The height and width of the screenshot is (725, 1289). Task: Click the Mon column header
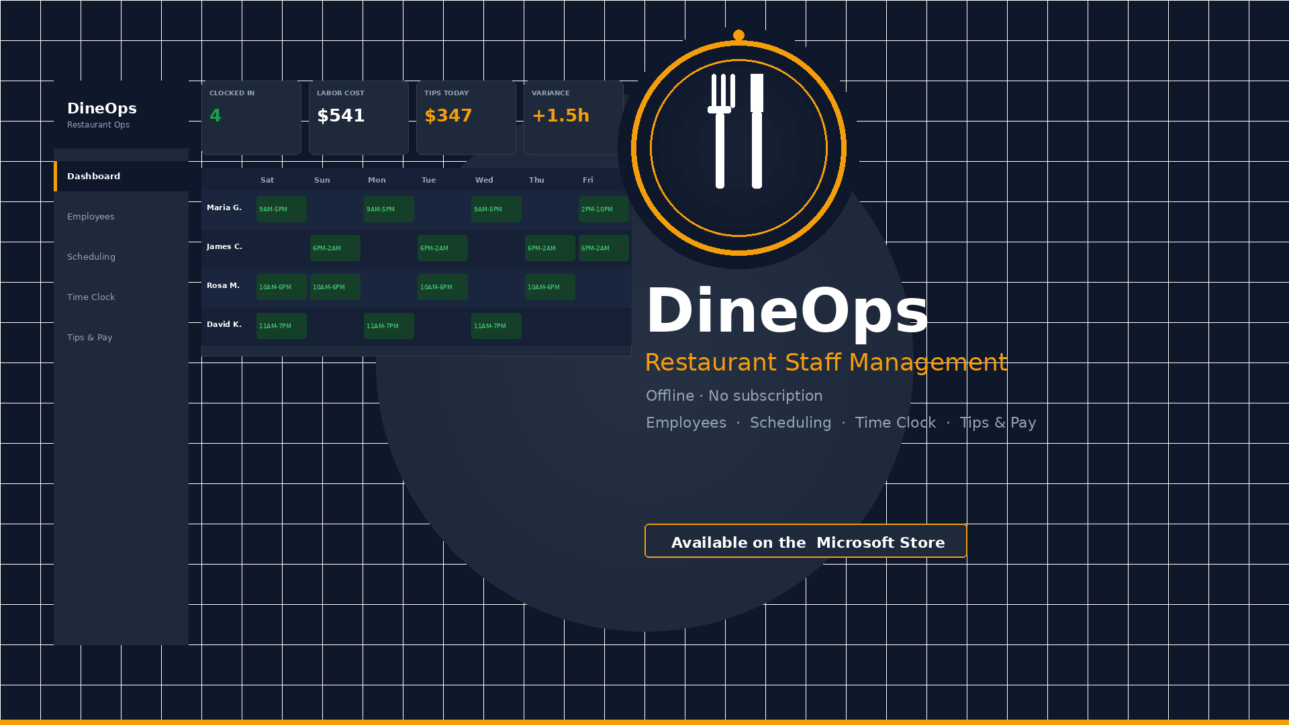coord(377,180)
